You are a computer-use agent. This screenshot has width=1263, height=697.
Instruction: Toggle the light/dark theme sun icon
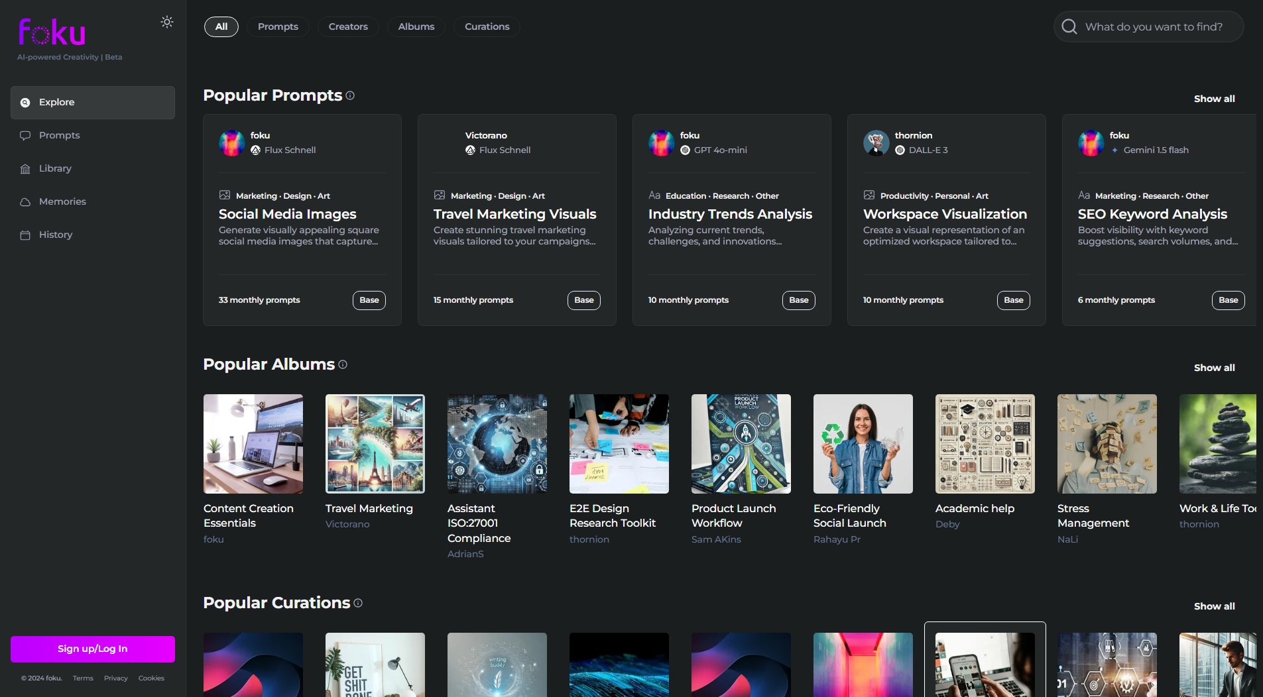pyautogui.click(x=167, y=22)
